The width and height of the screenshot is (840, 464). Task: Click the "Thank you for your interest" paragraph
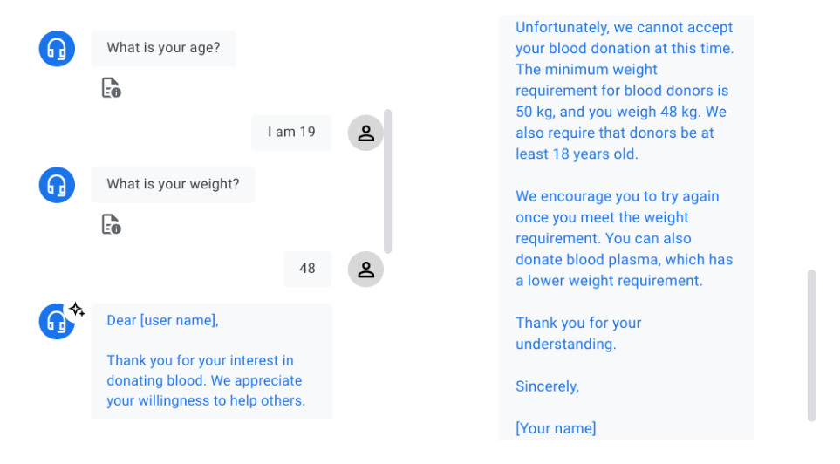pyautogui.click(x=206, y=380)
